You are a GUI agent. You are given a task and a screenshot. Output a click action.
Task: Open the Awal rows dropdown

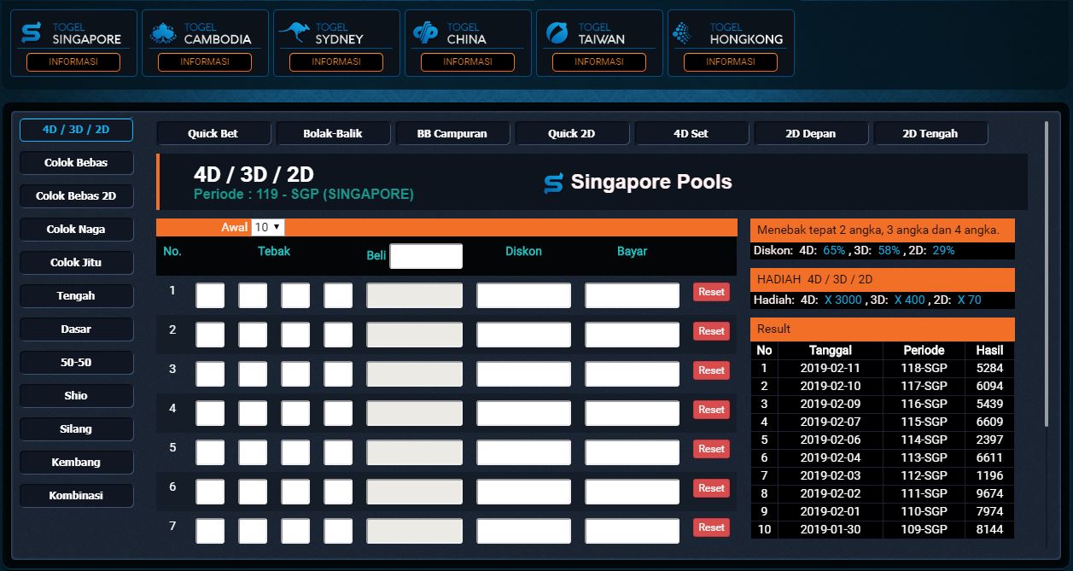tap(267, 227)
